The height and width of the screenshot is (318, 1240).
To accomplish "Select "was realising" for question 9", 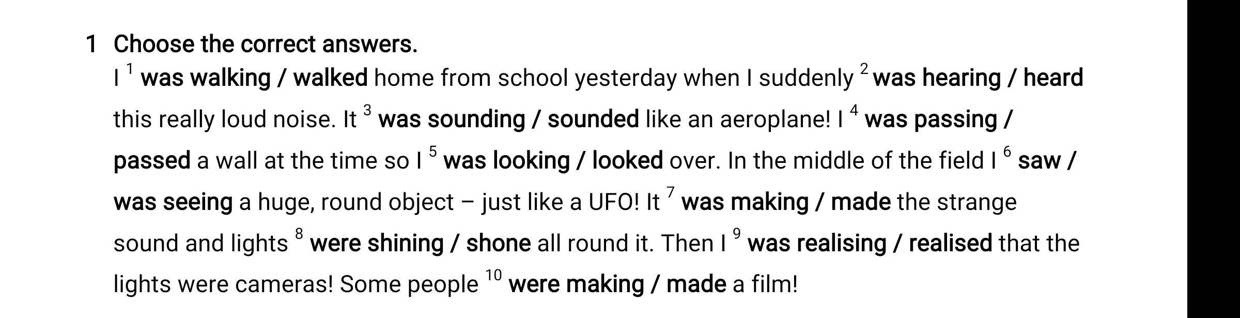I will click(x=817, y=244).
